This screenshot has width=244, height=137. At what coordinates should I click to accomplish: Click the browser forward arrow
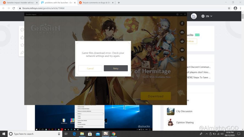click(9, 8)
